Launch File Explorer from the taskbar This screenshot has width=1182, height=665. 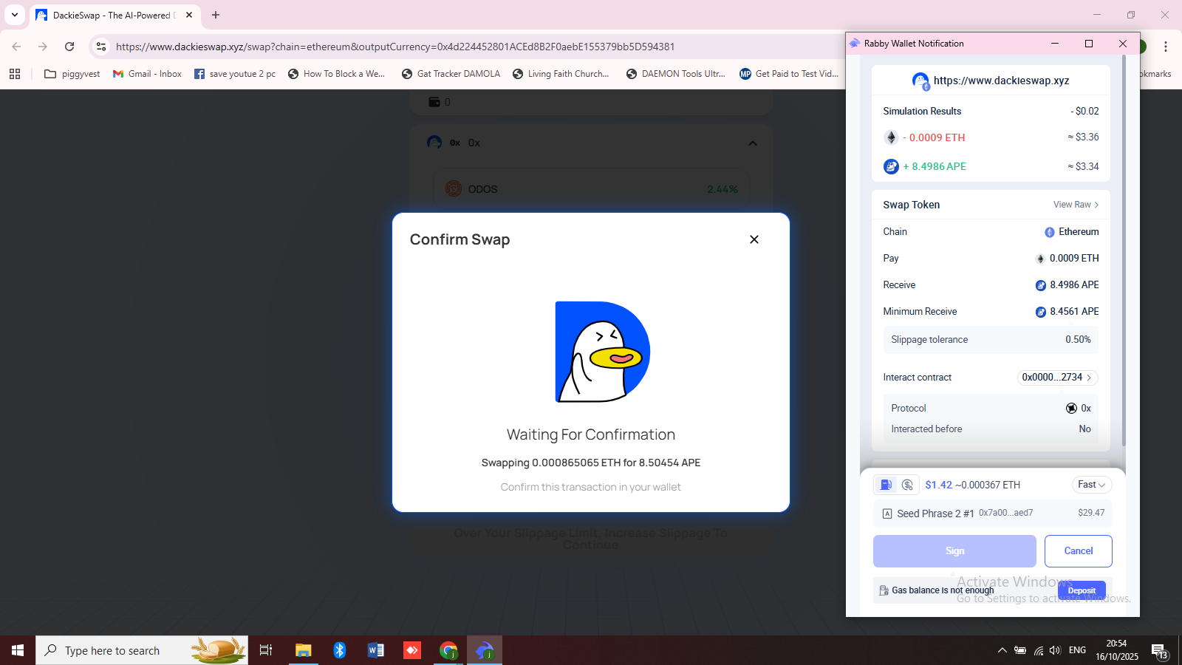[303, 650]
